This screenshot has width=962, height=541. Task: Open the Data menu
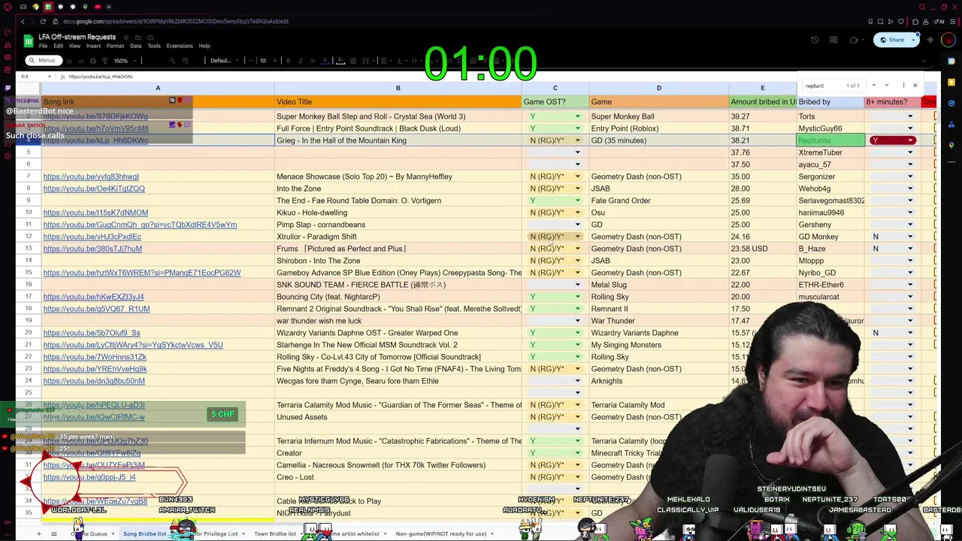[135, 46]
